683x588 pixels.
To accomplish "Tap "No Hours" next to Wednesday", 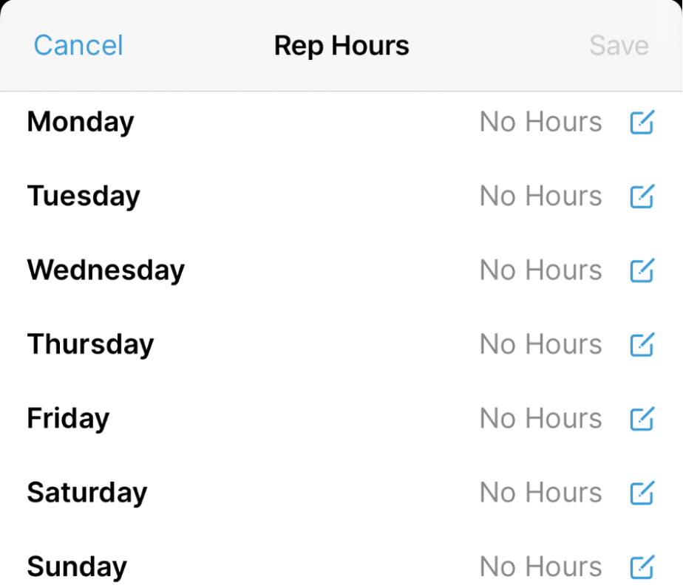I will (x=540, y=270).
